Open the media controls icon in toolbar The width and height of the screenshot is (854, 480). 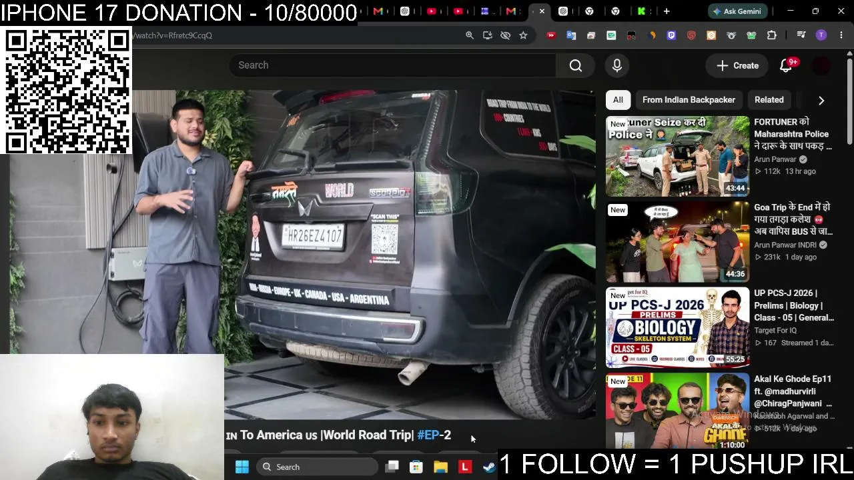pos(801,35)
